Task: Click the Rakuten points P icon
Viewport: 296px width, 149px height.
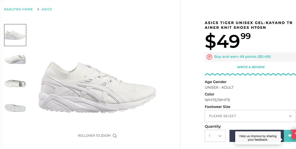Action: coord(209,57)
